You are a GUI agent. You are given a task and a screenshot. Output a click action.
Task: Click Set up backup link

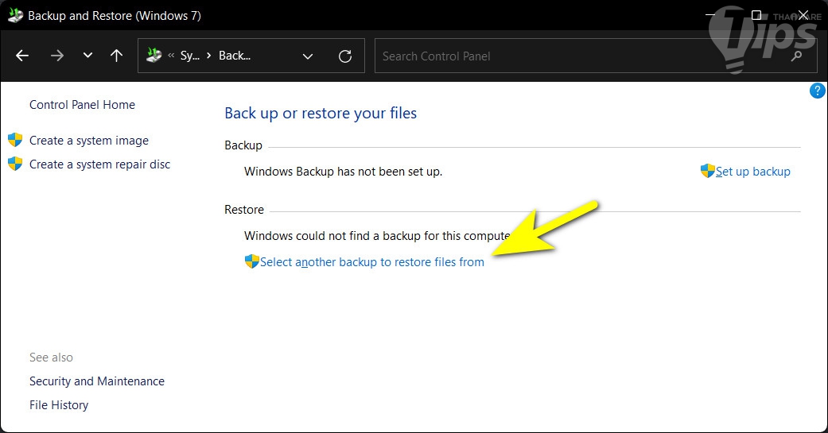point(752,171)
